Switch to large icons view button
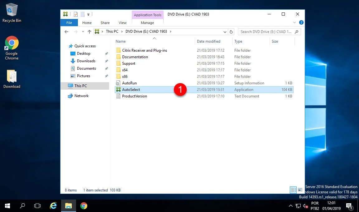 tap(300, 190)
